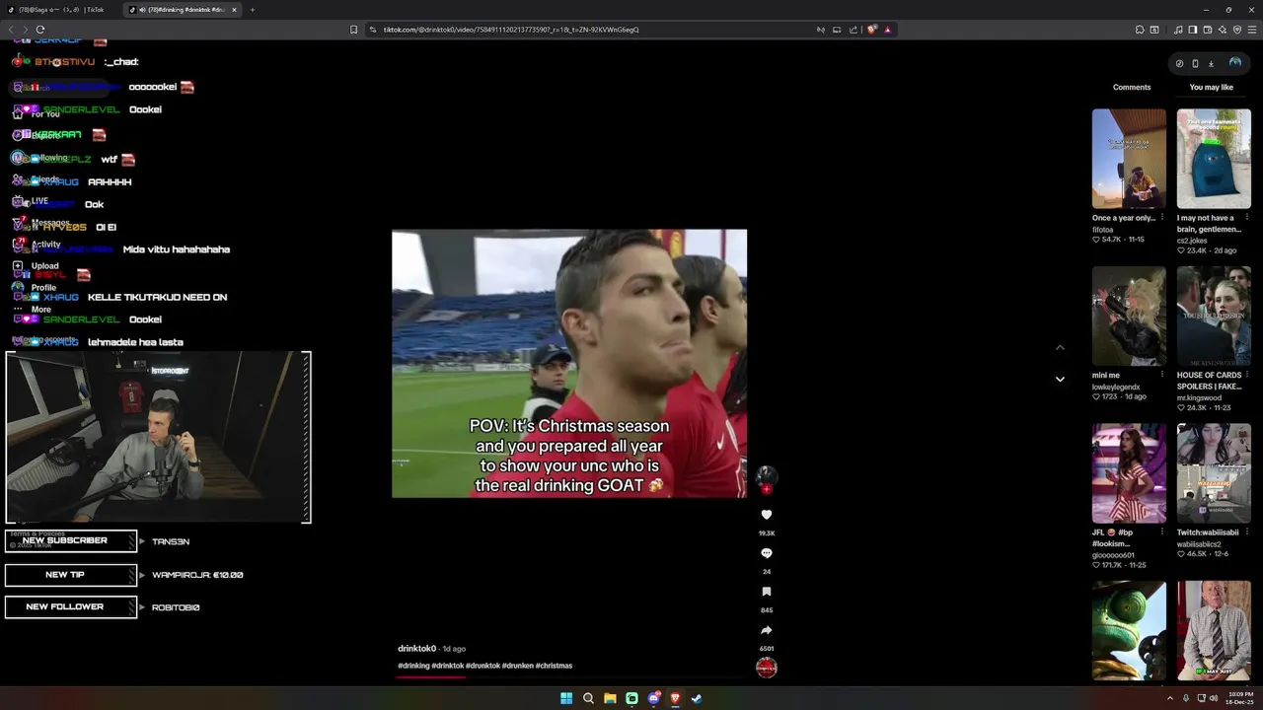The width and height of the screenshot is (1263, 710).
Task: Open a new browser tab
Action: (253, 10)
